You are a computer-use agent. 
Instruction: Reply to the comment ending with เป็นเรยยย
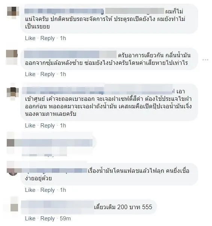point(47,38)
